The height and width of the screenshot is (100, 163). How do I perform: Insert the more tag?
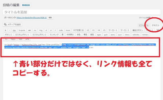click(x=68, y=30)
